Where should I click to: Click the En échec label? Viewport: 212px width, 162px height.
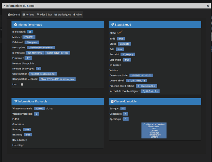[x=115, y=65]
